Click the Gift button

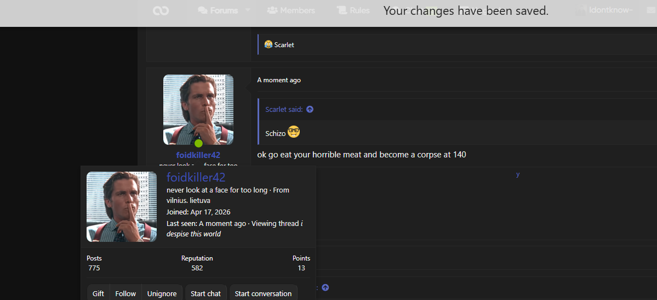pyautogui.click(x=99, y=293)
